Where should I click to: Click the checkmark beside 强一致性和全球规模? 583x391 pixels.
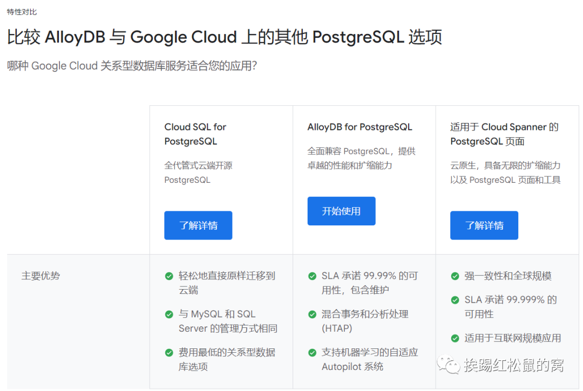(455, 276)
